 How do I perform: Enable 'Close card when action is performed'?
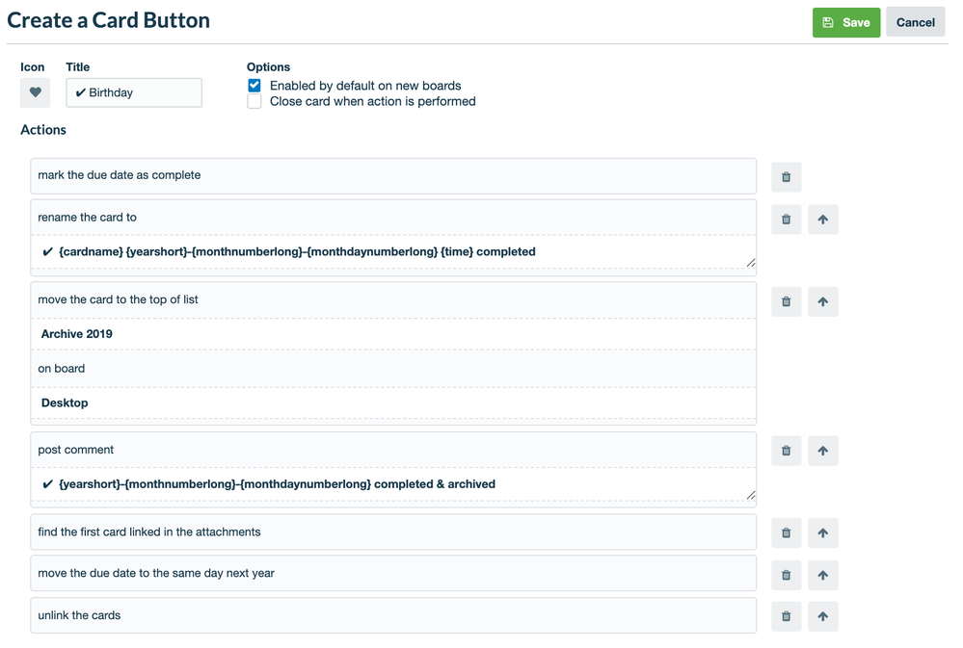coord(254,100)
